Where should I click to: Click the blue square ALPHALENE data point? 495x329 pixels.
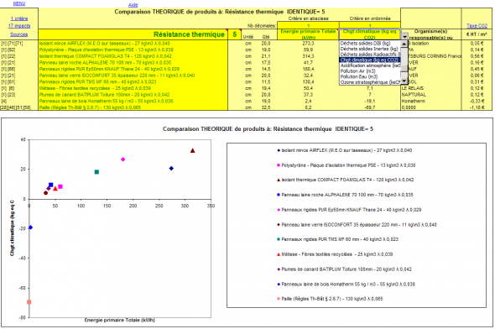[x=51, y=185]
